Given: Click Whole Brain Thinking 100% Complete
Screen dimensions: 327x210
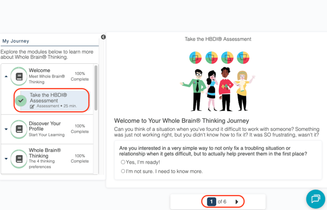Looking at the screenshot, I should tap(80, 158).
